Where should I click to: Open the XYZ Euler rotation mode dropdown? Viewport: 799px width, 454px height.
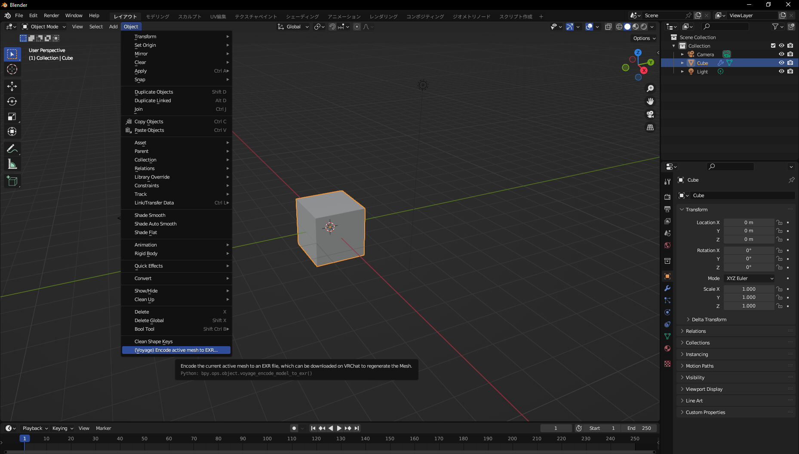click(750, 278)
